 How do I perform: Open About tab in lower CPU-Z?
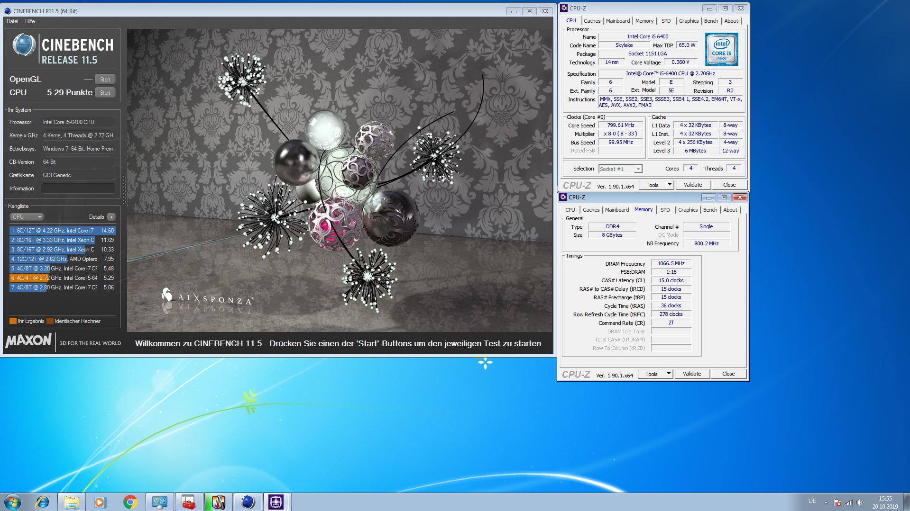coord(730,210)
